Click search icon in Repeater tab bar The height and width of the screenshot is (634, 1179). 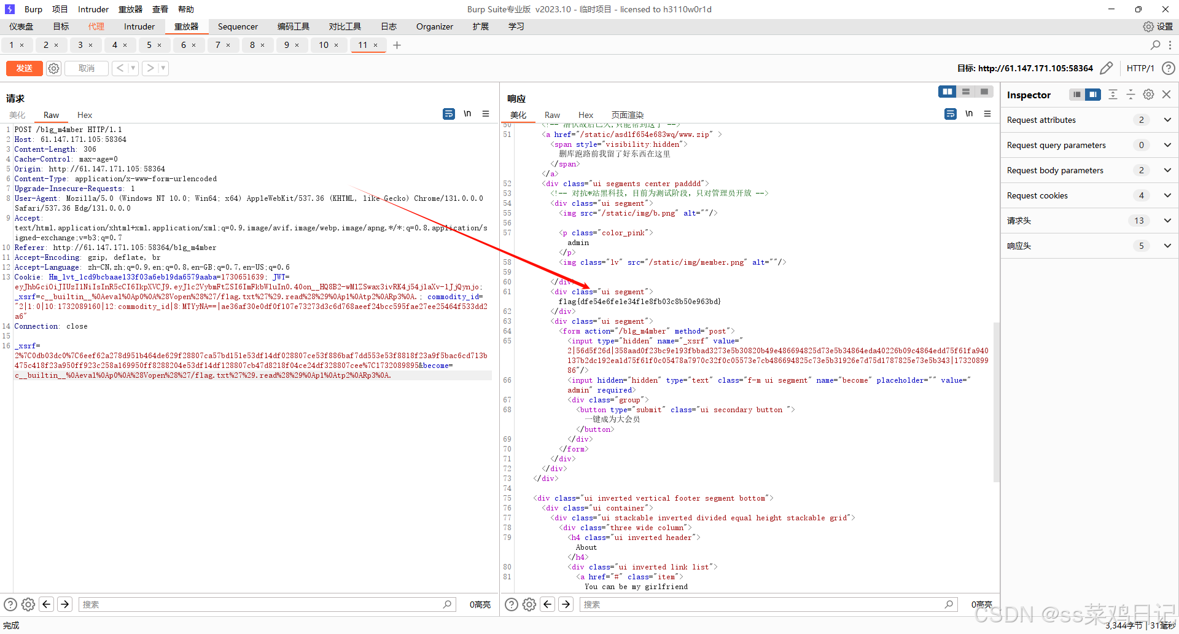[x=1155, y=45]
